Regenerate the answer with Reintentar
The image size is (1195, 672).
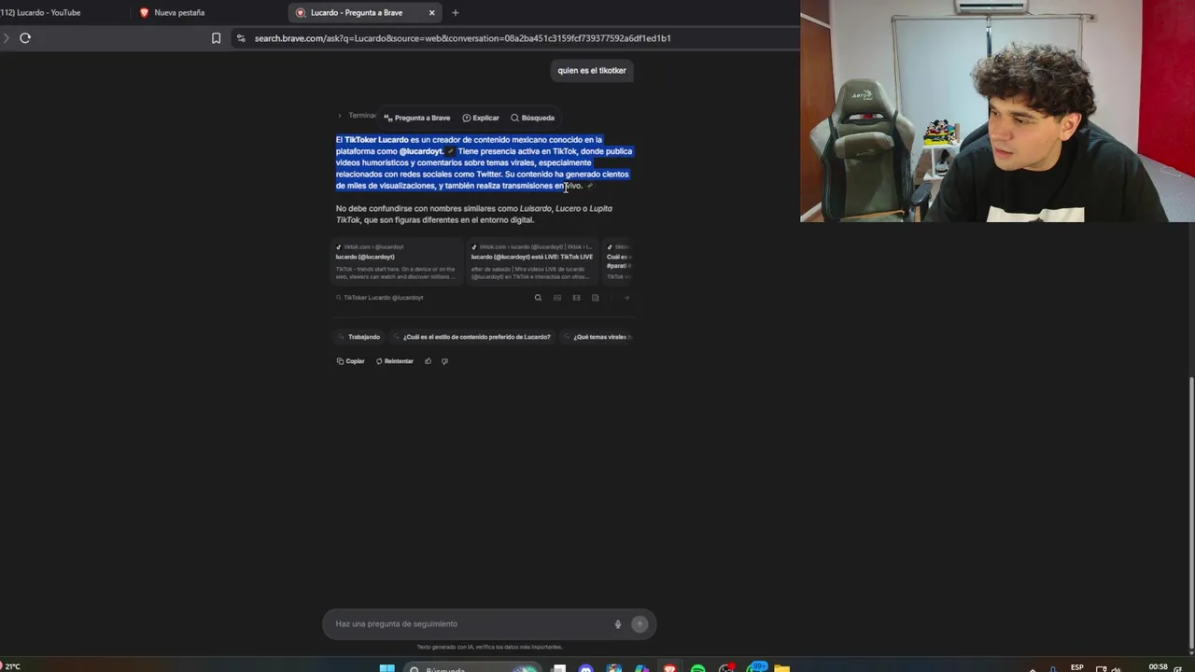tap(395, 361)
